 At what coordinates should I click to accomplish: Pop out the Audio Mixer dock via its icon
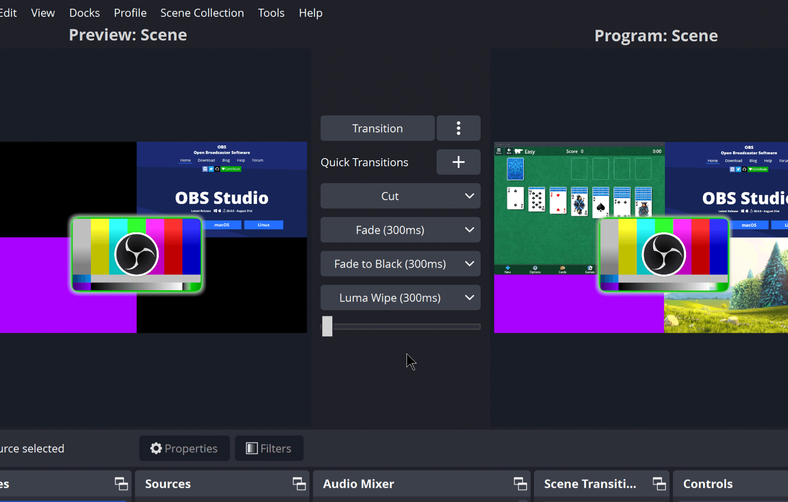pos(520,483)
